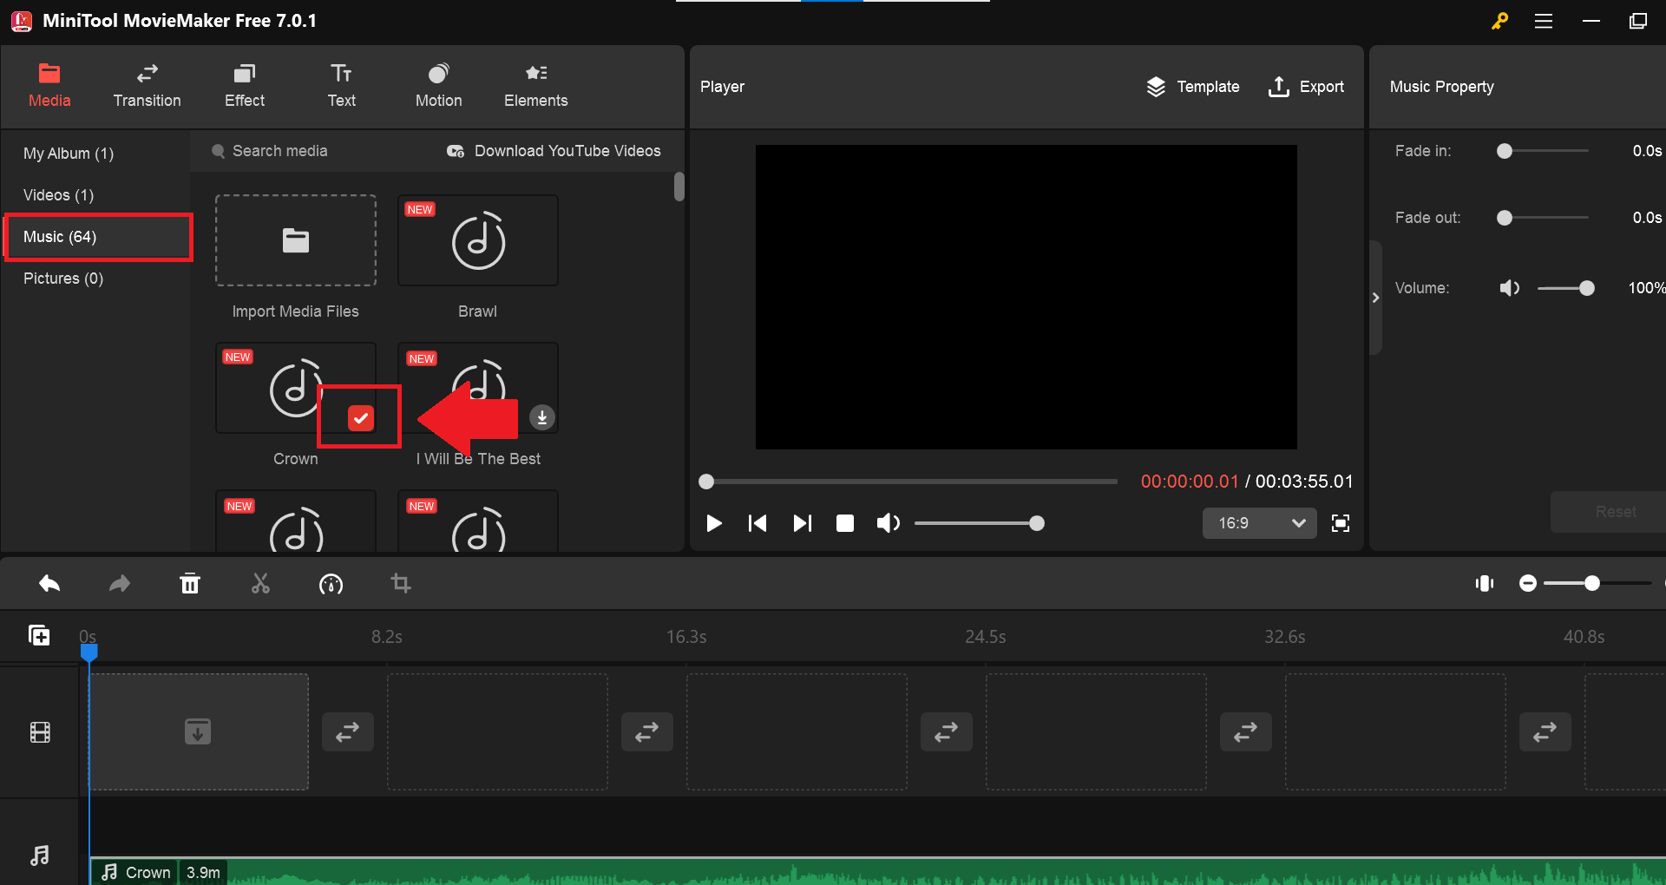Select Music (64) category

[x=98, y=237]
